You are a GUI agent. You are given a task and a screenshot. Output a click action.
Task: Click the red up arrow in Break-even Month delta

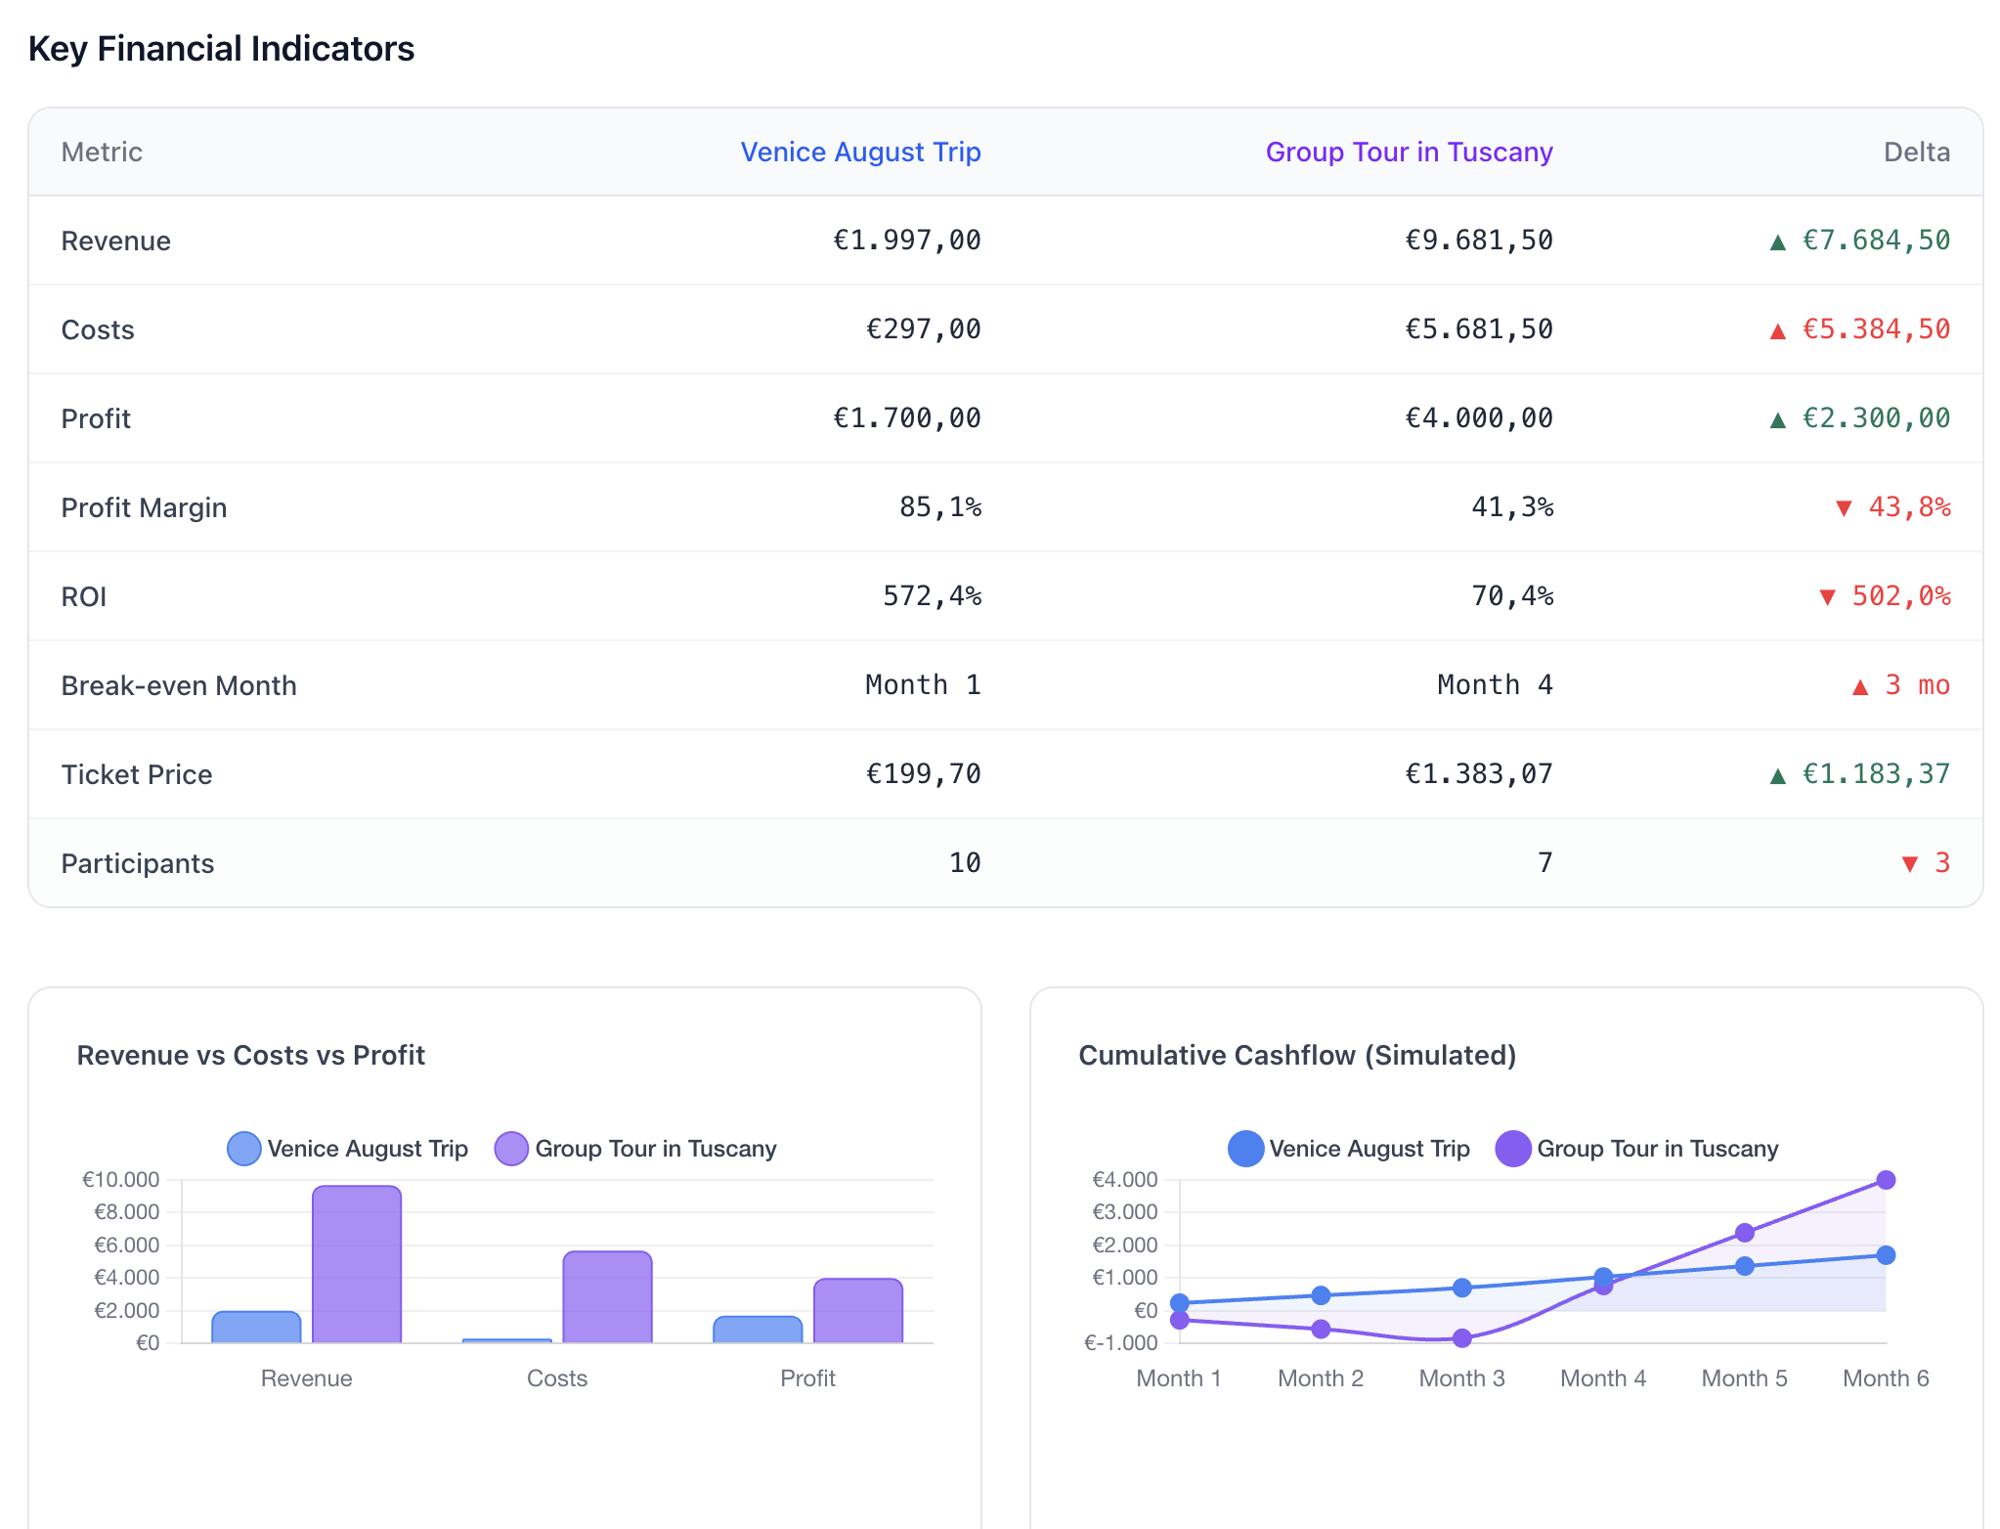[x=1860, y=686]
